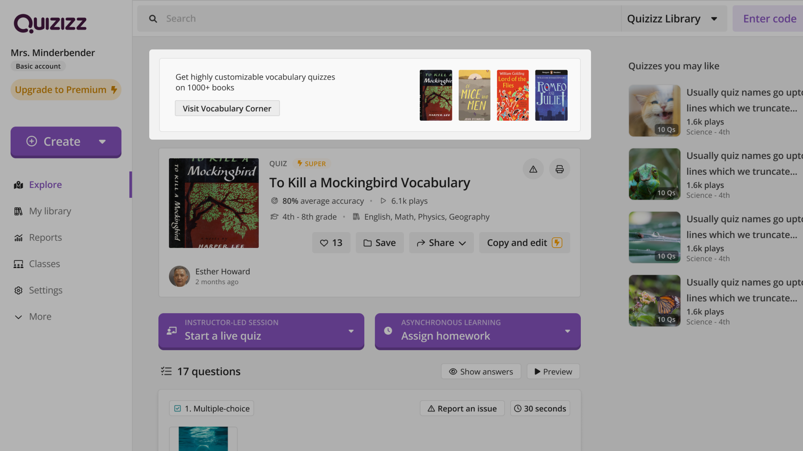Click the premium lightning icon on Copy and edit
Image resolution: width=803 pixels, height=451 pixels.
point(557,243)
